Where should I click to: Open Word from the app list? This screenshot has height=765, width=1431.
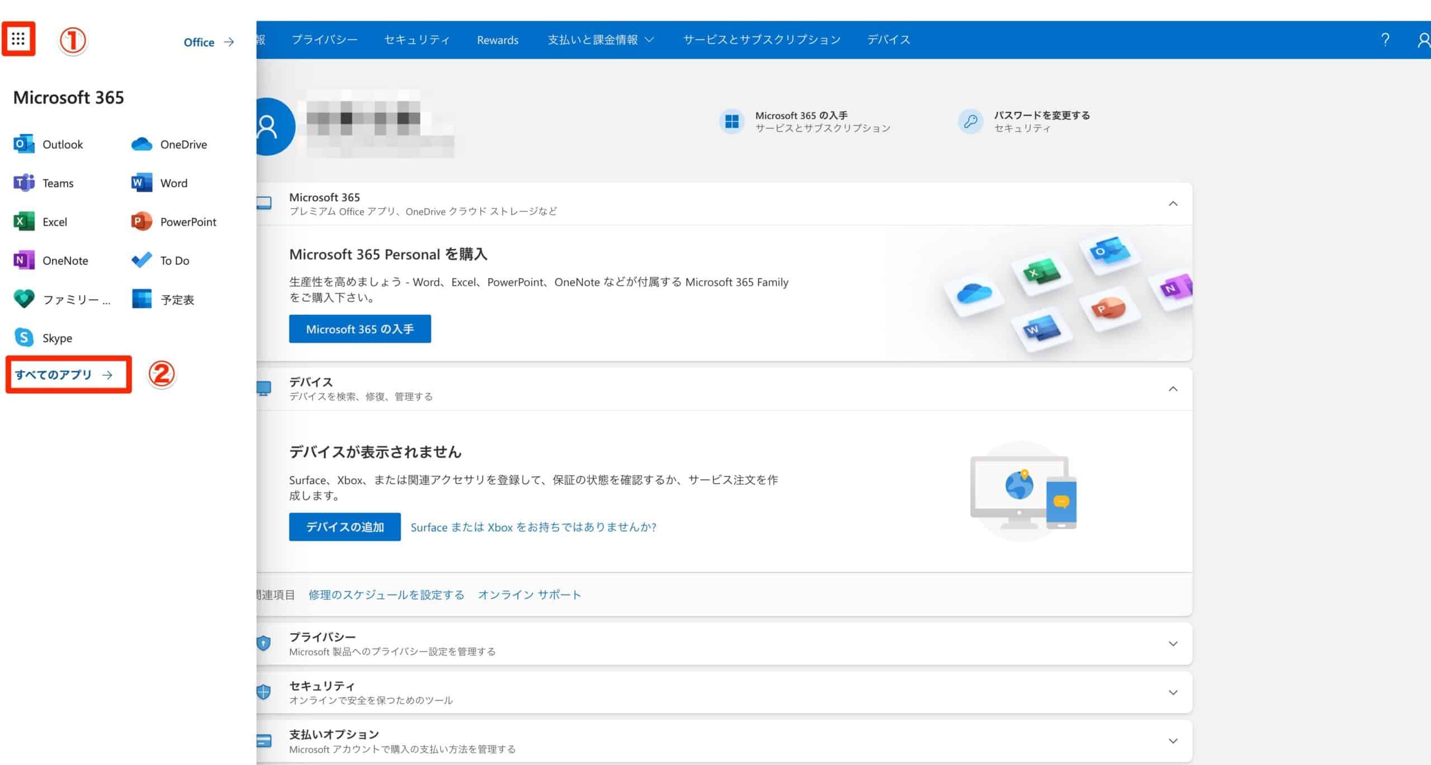(174, 183)
